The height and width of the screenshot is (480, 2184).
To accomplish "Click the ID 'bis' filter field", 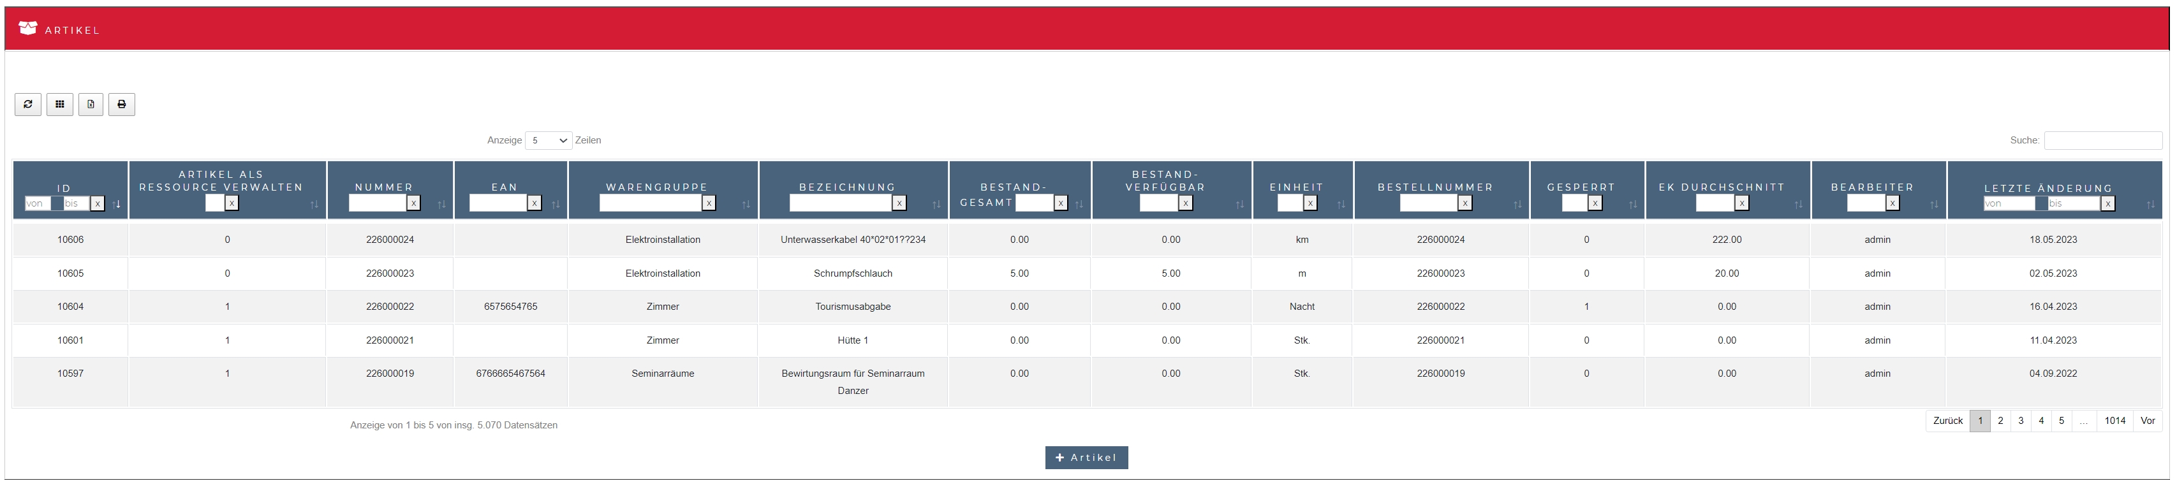I will [77, 203].
